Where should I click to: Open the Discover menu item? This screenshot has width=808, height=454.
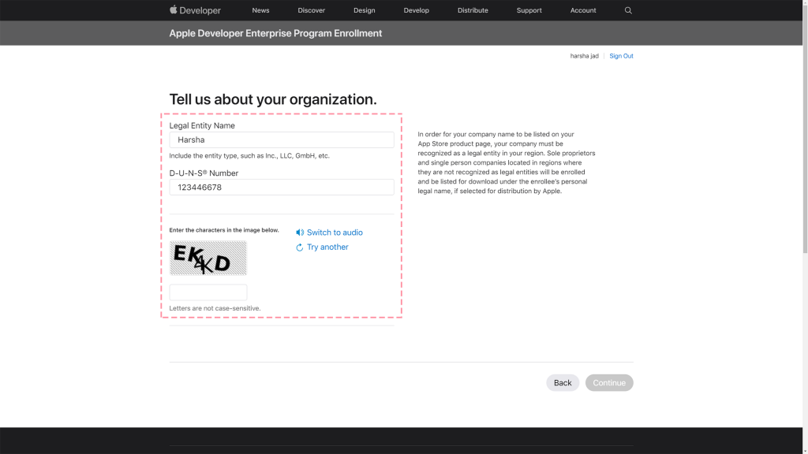[x=311, y=10]
